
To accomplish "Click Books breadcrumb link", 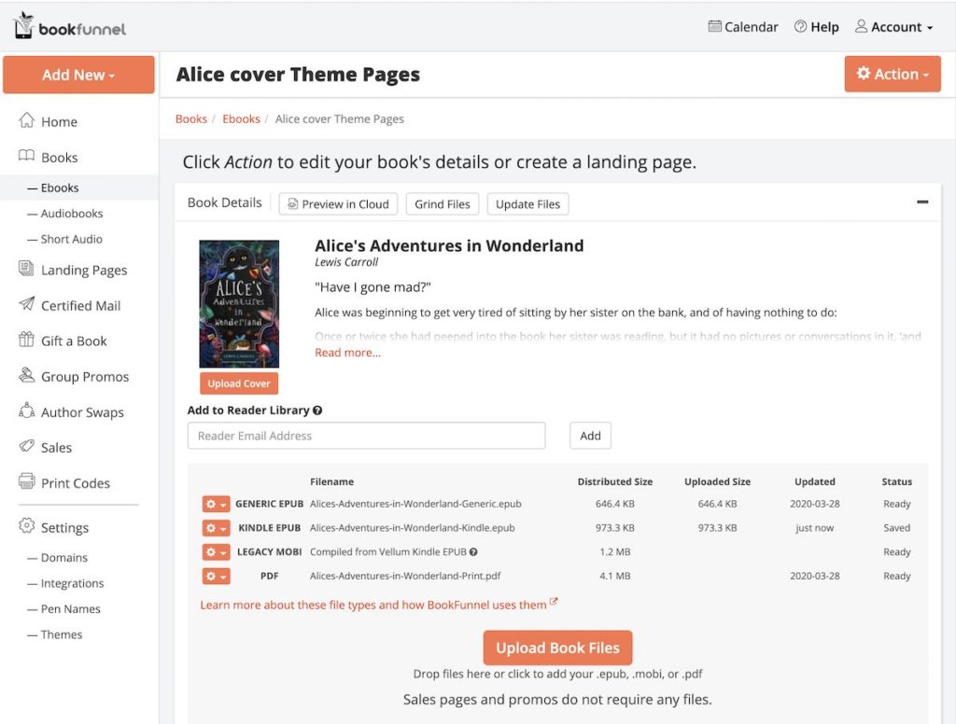I will point(190,118).
